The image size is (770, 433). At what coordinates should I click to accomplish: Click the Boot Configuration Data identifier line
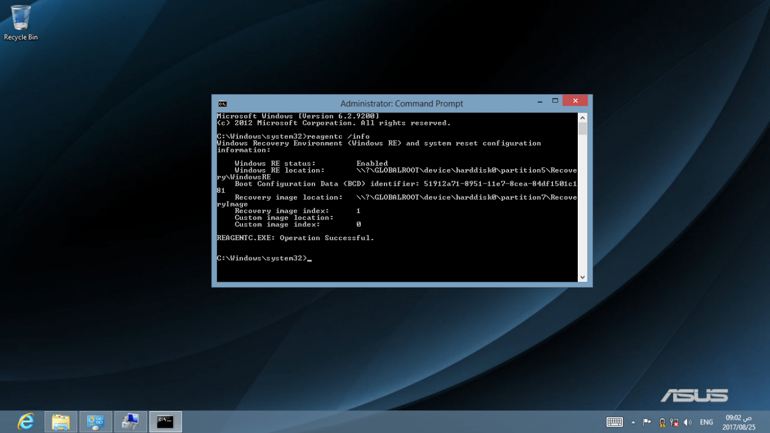click(405, 184)
